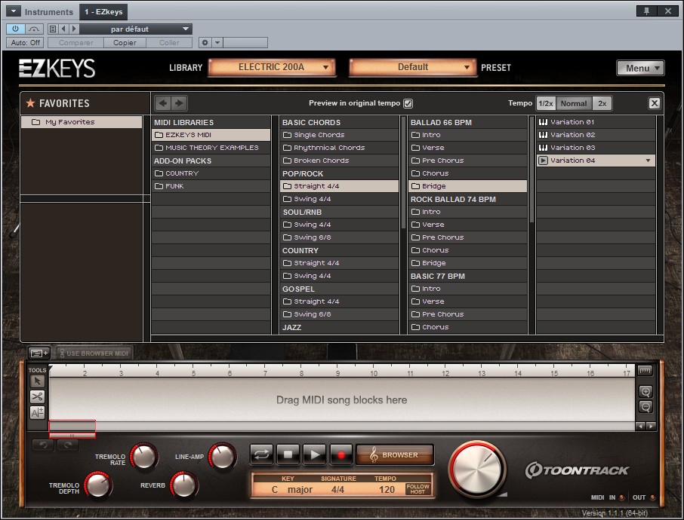Enable loop mode in the transport
Viewport: 684px width, 520px height.
pos(261,454)
